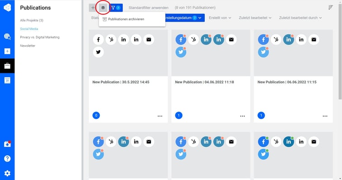Click email icon in 30.5.2022 14:45 card

pyautogui.click(x=149, y=40)
